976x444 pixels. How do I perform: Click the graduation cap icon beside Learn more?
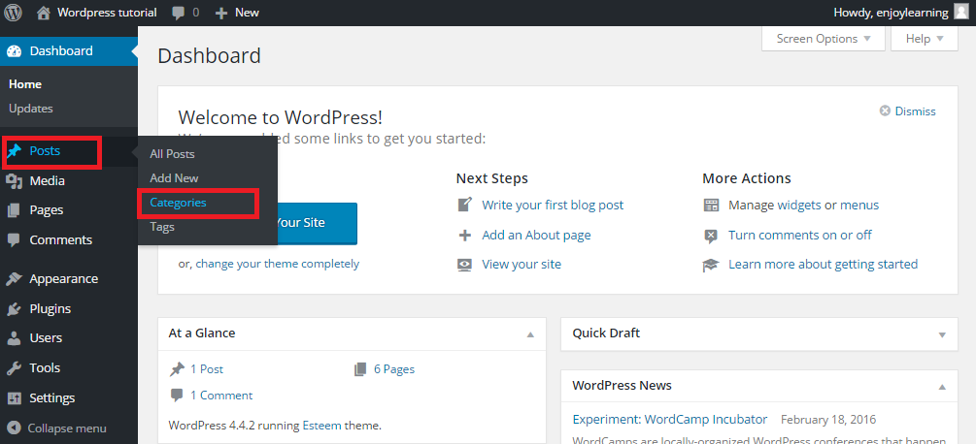[x=711, y=265]
